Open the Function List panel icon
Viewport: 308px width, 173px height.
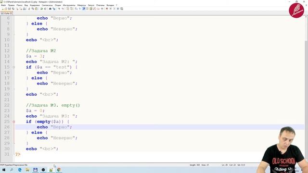click(95, 9)
